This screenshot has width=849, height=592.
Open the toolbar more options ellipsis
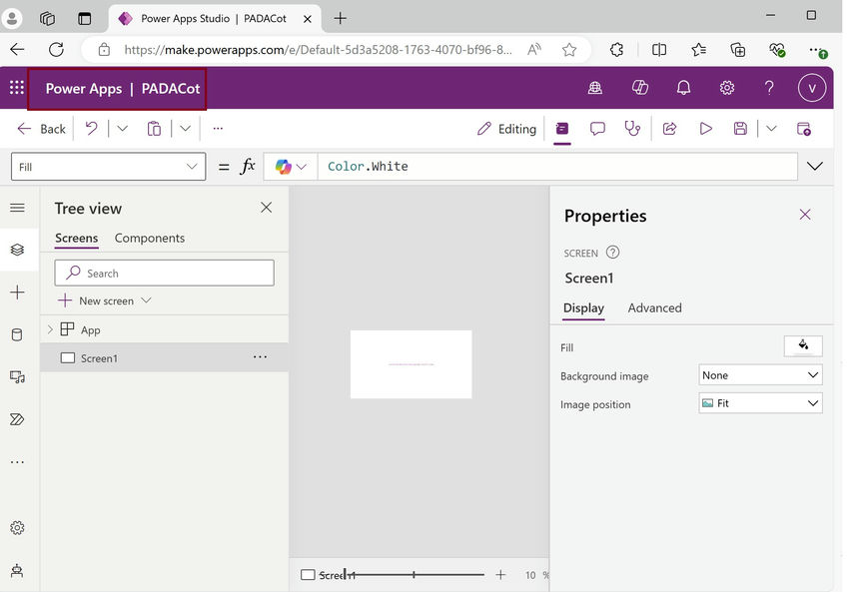pyautogui.click(x=218, y=129)
